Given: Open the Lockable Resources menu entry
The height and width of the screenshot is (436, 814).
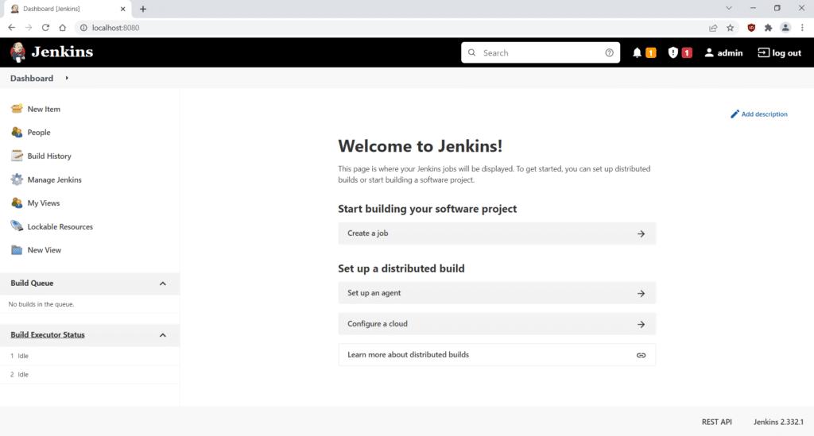Looking at the screenshot, I should [x=60, y=226].
